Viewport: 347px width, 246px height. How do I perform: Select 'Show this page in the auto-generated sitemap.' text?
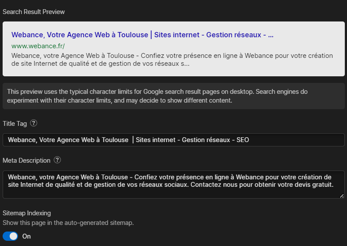[x=68, y=223]
